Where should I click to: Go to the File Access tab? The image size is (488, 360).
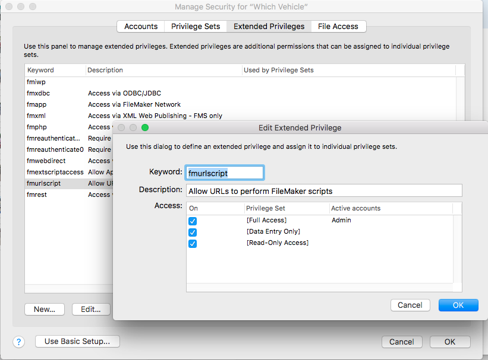tap(338, 26)
